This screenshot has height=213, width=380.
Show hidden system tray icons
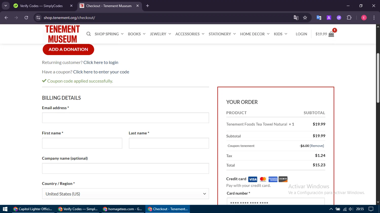[x=331, y=209]
